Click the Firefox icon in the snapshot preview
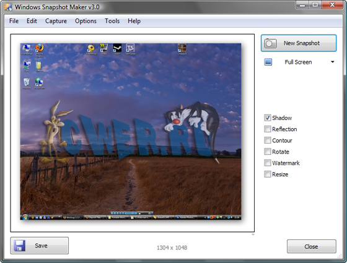This screenshot has height=263, width=347. pos(40,48)
